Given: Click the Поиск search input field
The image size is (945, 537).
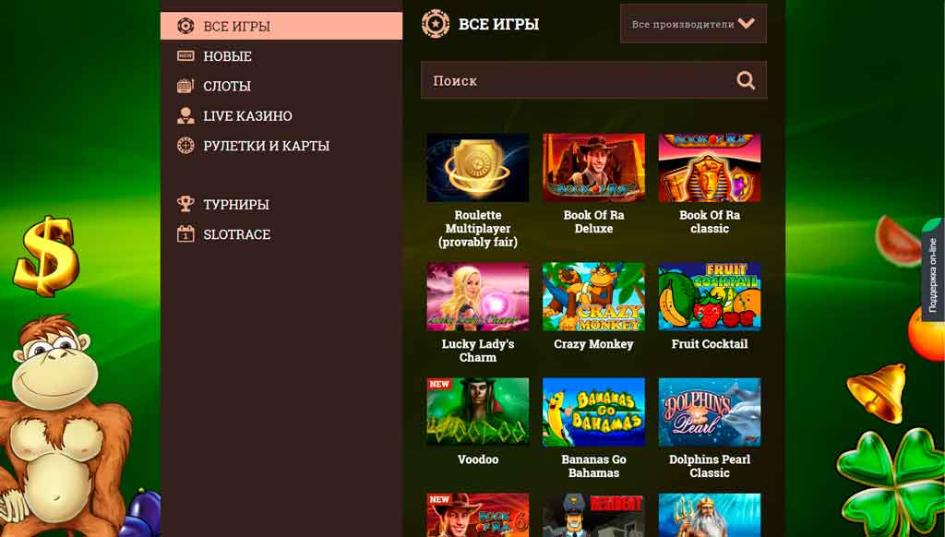Looking at the screenshot, I should [577, 80].
